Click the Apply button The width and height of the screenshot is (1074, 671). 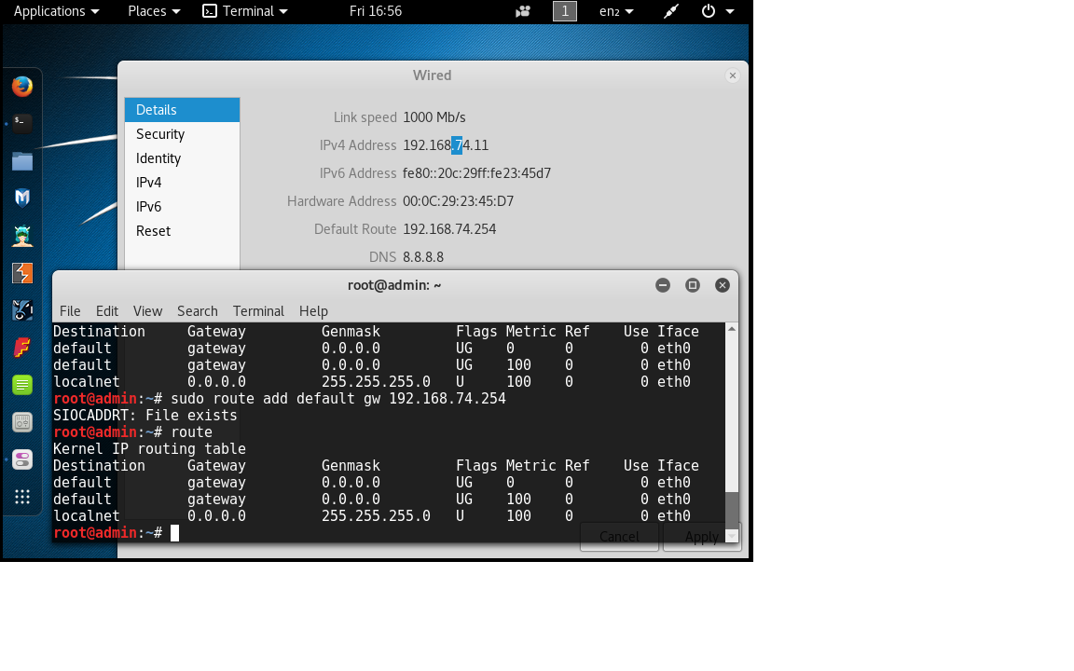pyautogui.click(x=701, y=537)
